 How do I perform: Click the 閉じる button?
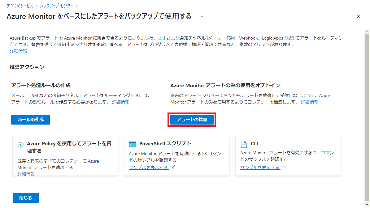26,198
